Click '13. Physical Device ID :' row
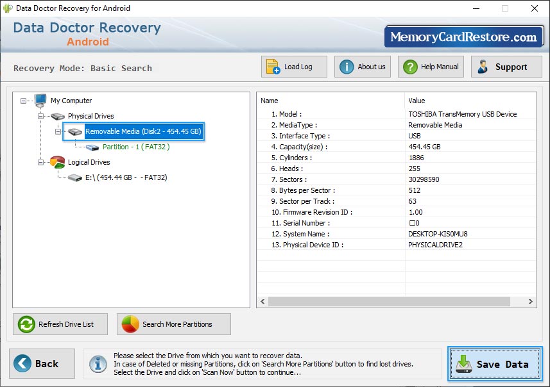This screenshot has height=387, width=550. (x=397, y=245)
